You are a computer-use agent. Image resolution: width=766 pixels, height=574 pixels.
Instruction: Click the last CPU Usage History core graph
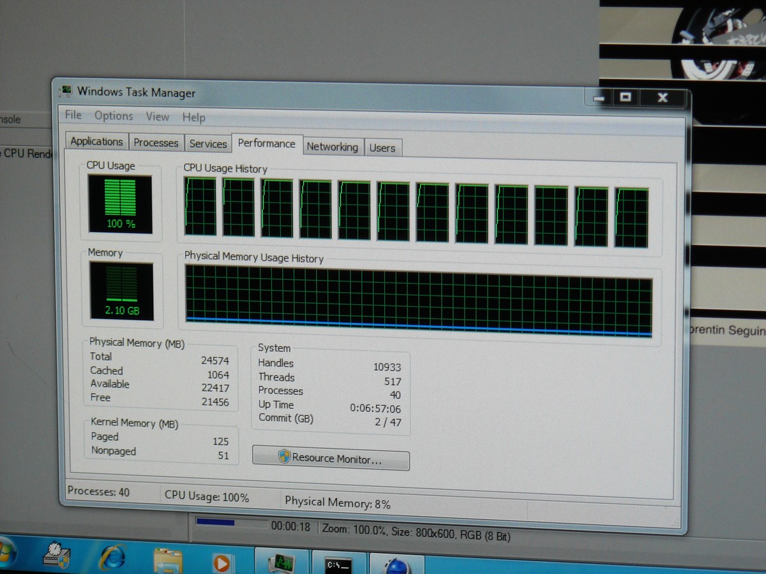click(631, 217)
